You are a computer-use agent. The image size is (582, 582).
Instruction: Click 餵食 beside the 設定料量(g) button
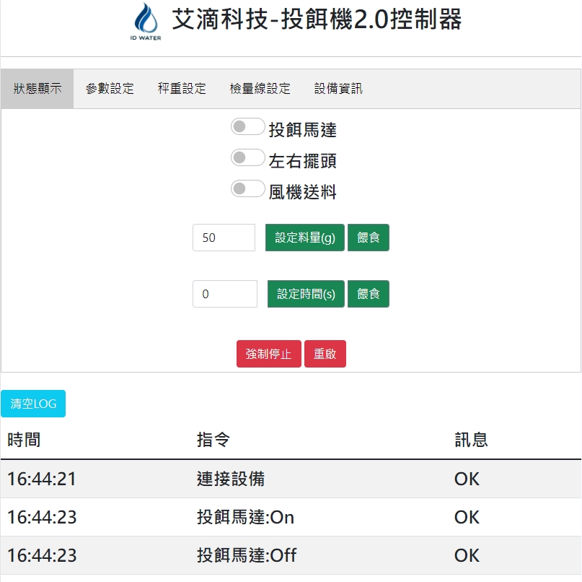pyautogui.click(x=368, y=238)
